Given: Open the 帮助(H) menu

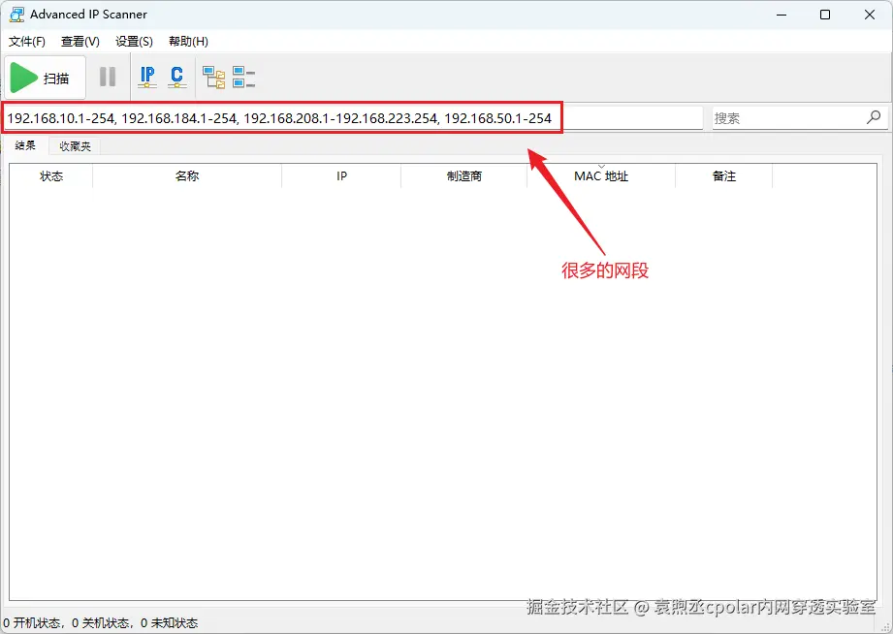Looking at the screenshot, I should (188, 42).
